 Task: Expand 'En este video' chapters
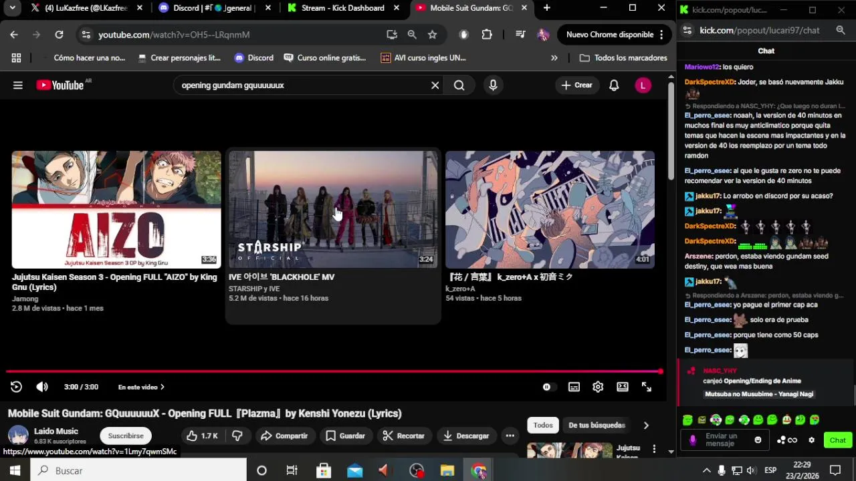pyautogui.click(x=141, y=387)
